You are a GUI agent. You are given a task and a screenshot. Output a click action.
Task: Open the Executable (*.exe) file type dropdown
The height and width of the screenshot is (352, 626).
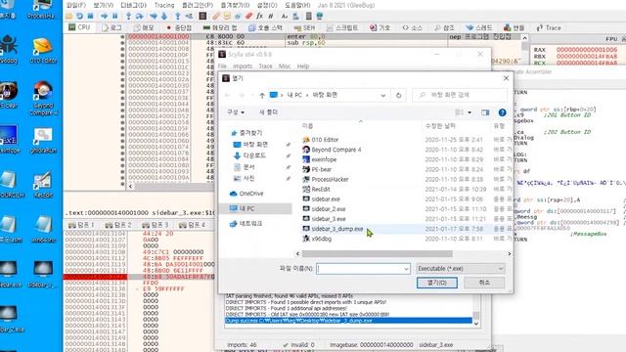461,269
